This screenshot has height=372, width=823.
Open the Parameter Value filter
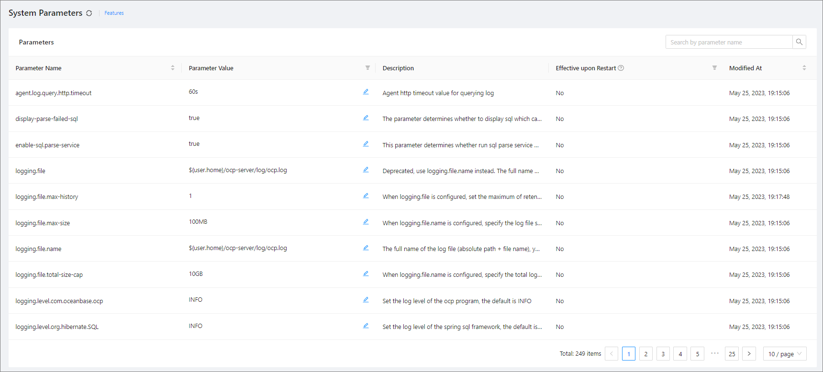pyautogui.click(x=367, y=68)
